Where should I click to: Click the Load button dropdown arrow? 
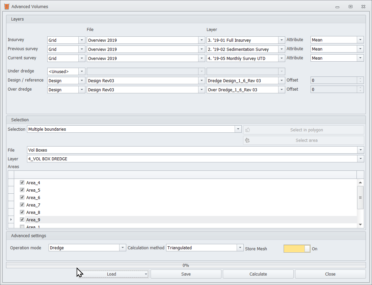pos(146,274)
